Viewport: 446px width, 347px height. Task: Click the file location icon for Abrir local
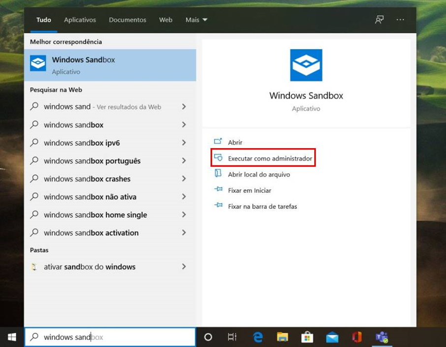[218, 173]
